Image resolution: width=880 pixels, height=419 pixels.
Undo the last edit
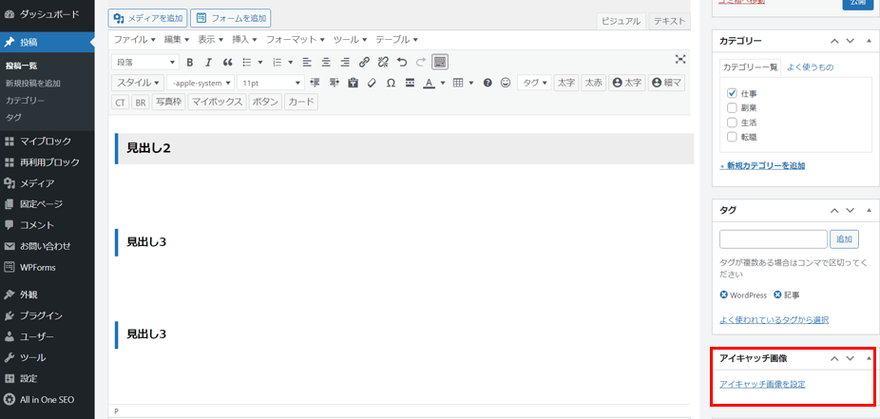[402, 62]
